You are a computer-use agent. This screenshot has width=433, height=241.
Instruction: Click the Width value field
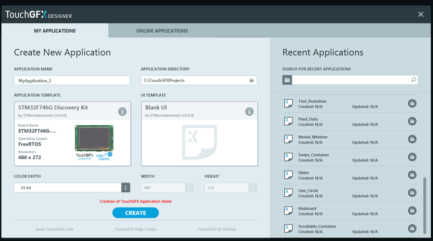(x=163, y=188)
